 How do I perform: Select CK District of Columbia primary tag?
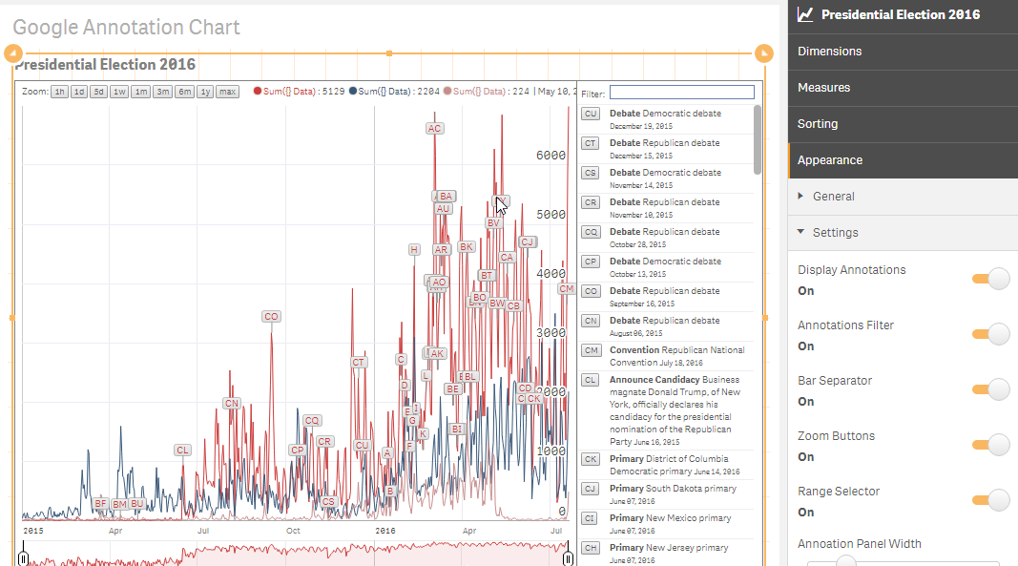coord(591,459)
